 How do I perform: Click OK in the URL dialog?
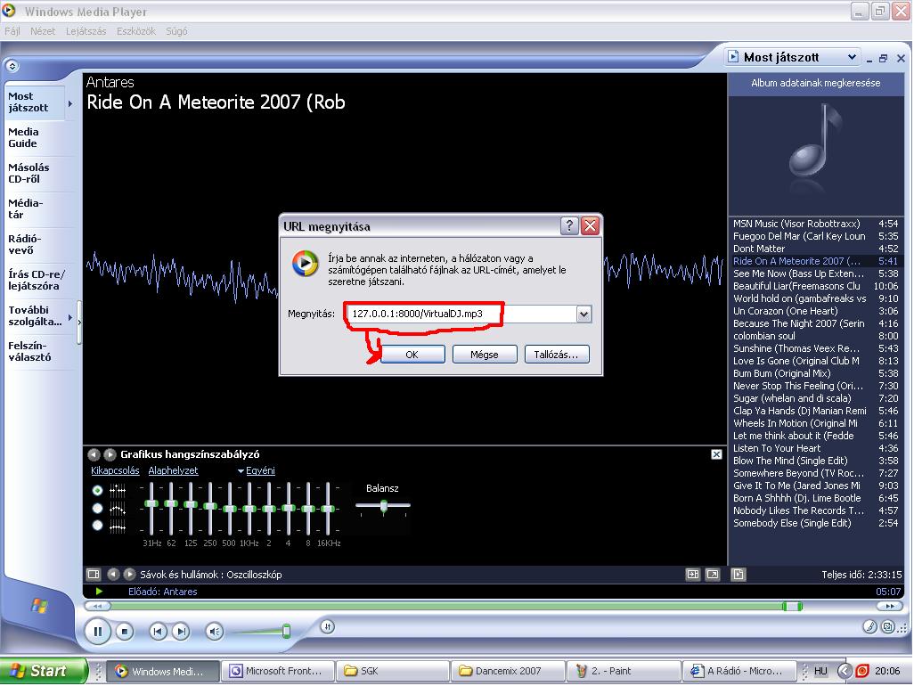pos(412,354)
